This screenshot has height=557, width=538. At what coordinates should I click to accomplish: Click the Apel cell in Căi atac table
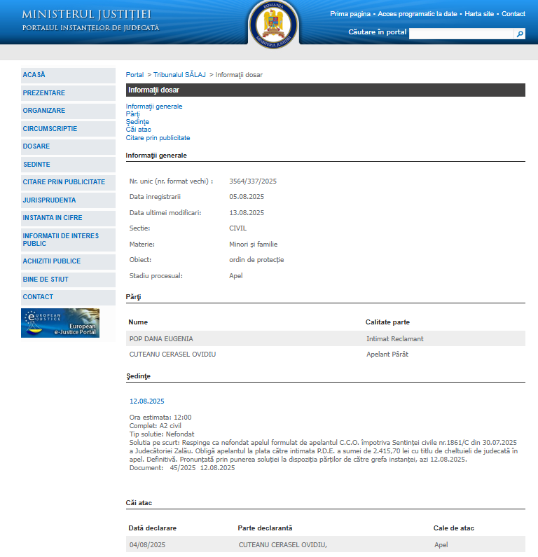(441, 545)
